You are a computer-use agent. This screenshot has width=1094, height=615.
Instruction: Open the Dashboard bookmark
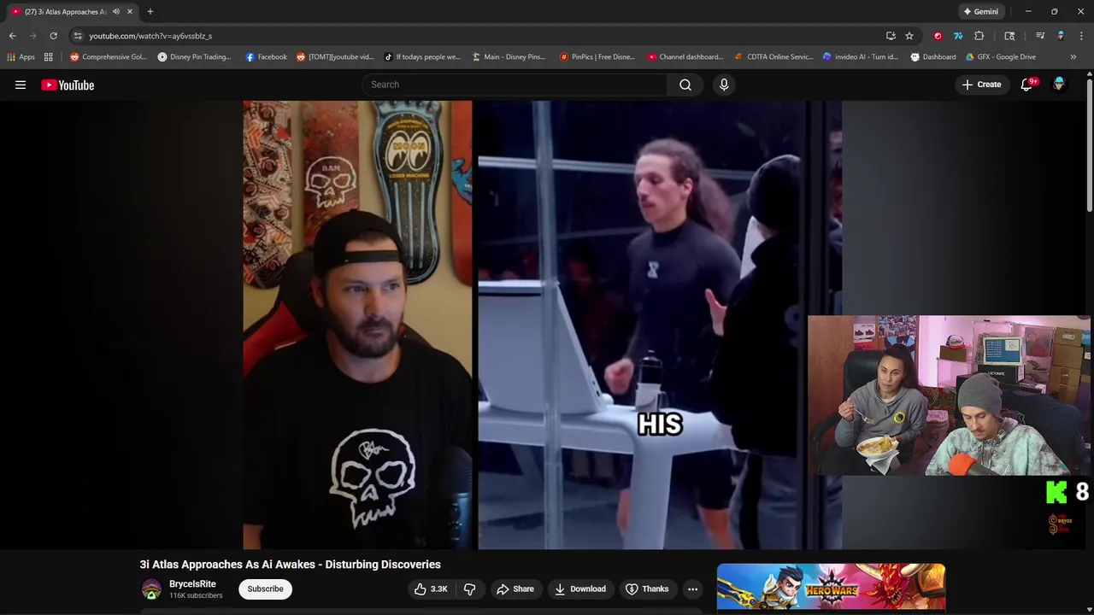pyautogui.click(x=933, y=57)
